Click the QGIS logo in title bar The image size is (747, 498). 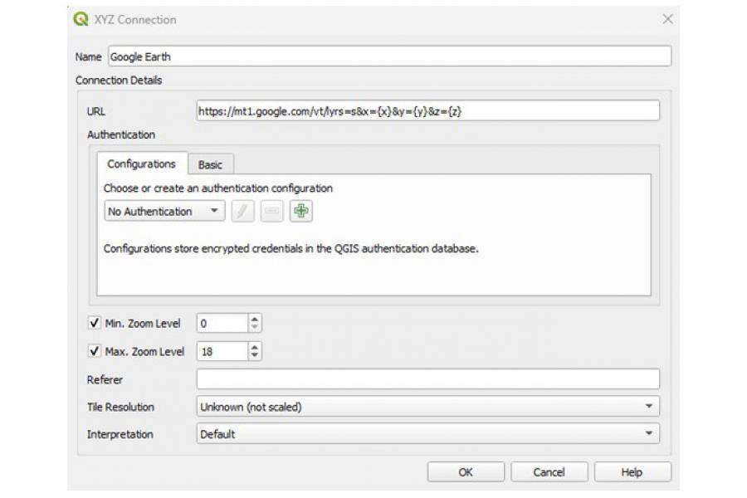tap(81, 19)
